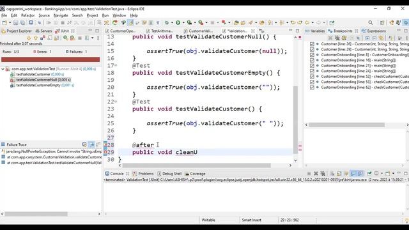
Task: Click Expand All icon in Breakpoints view
Action: click(367, 38)
